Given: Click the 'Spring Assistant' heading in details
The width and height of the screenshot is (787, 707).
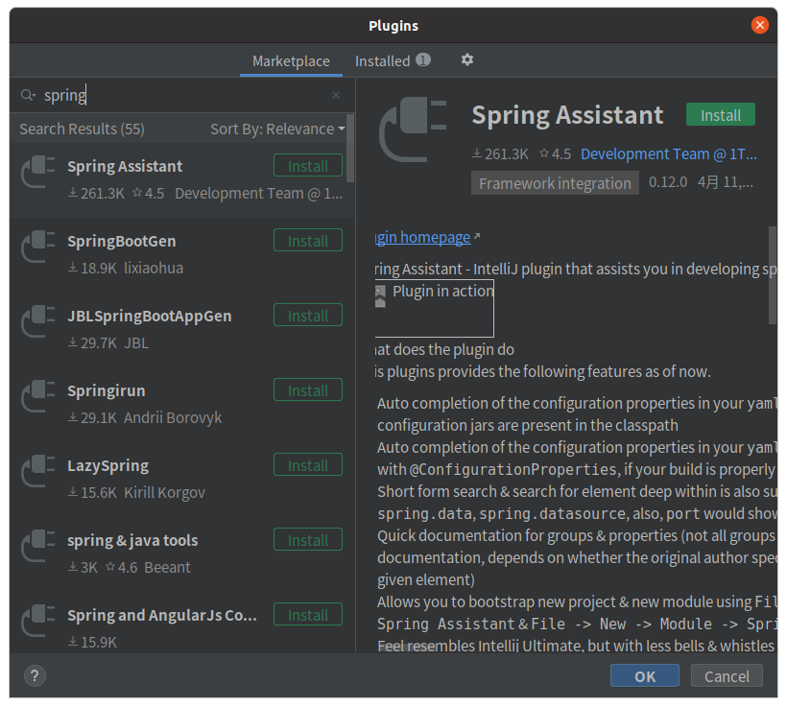Looking at the screenshot, I should [567, 115].
